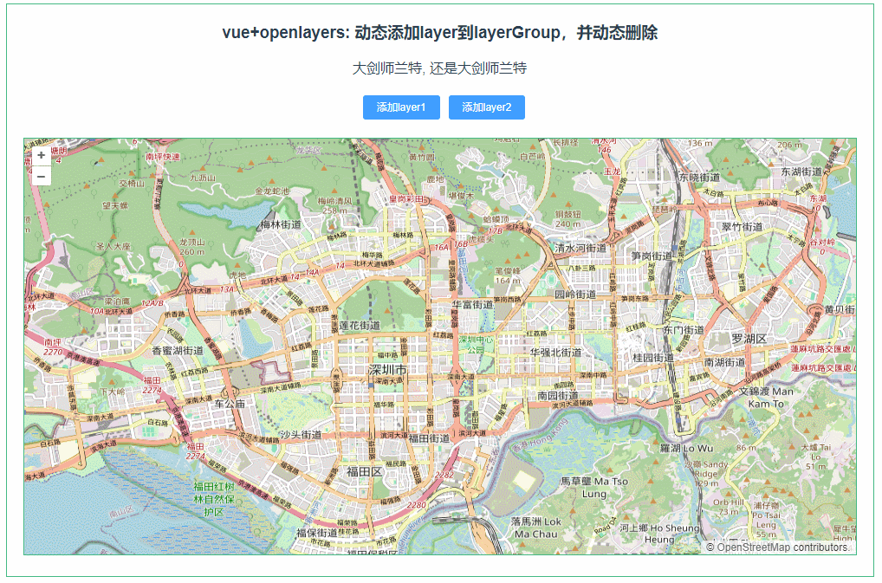Click the 羅湖 Lo Wu label on the map
Image resolution: width=882 pixels, height=583 pixels.
[x=686, y=448]
